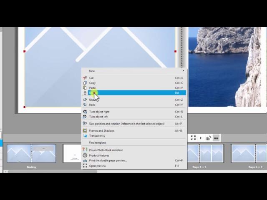Select Open preview menu entry
Image resolution: width=267 pixels, height=200 pixels.
click(x=134, y=166)
